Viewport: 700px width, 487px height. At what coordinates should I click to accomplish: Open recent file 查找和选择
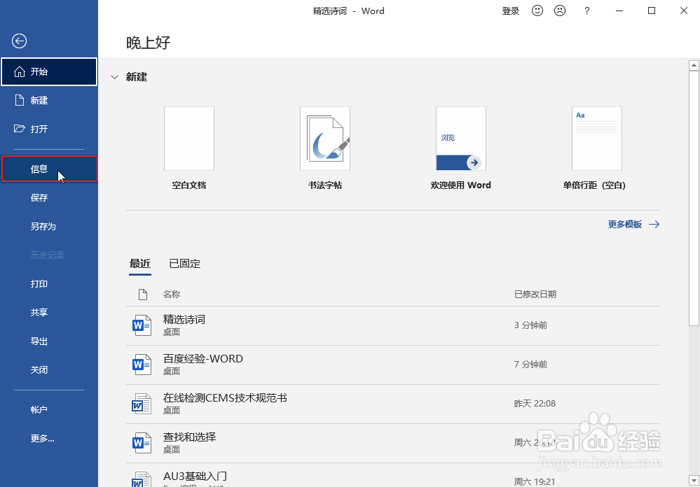[x=393, y=444]
